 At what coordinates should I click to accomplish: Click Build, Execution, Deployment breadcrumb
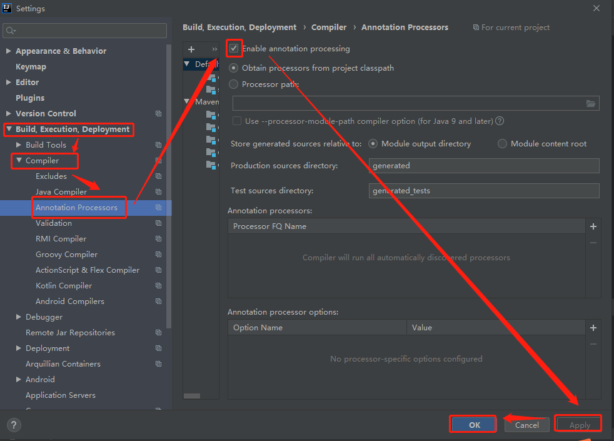click(239, 28)
